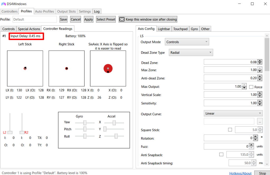Expand the Dead Zone Type dropdown
270x175 pixels.
[x=191, y=53]
